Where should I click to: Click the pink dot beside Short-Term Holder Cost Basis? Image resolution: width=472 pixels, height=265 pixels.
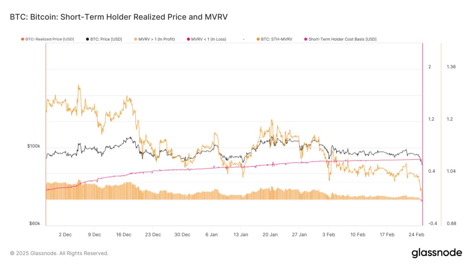pos(306,39)
